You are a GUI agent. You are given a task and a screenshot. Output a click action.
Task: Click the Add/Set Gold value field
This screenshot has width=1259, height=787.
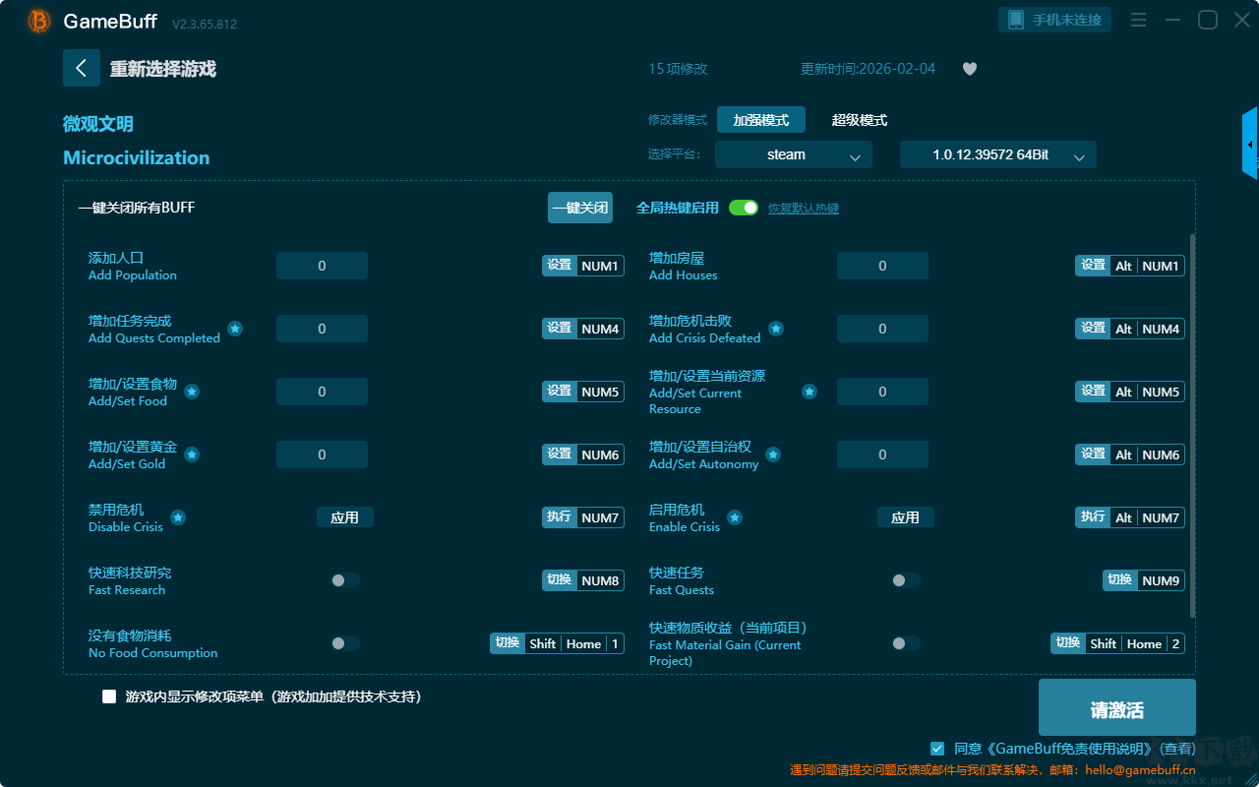pos(322,454)
